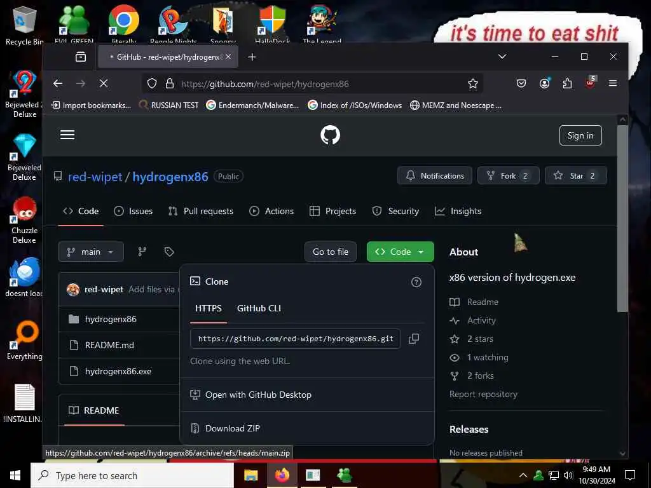Open the Pocket save icon
This screenshot has height=488, width=651.
[521, 83]
